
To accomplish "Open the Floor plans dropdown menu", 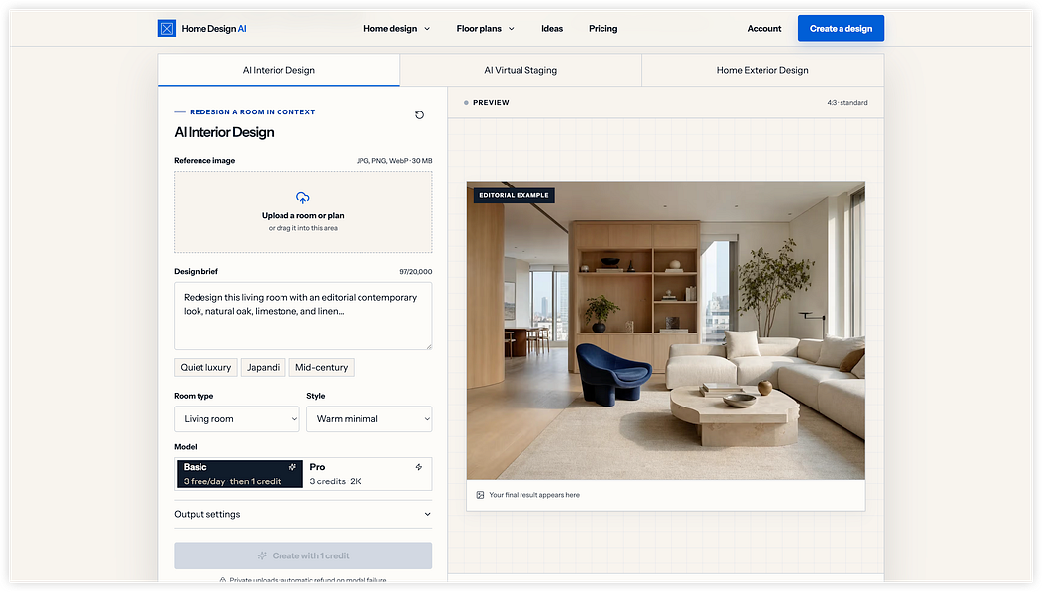I will click(486, 29).
